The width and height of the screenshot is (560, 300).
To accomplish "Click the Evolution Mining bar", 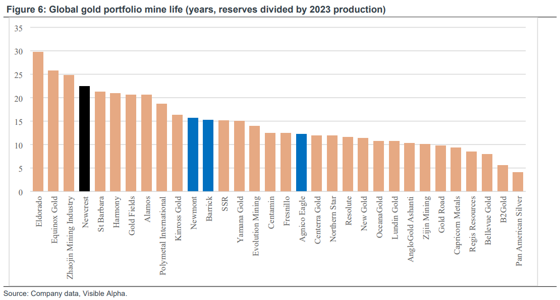I will (x=255, y=159).
